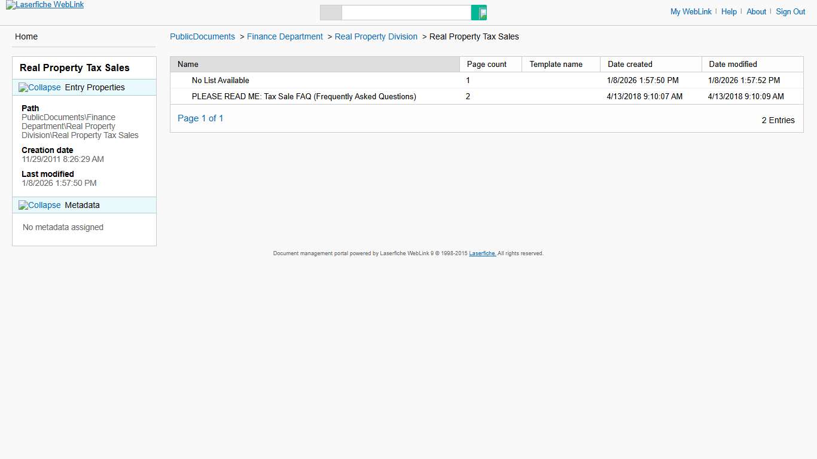The width and height of the screenshot is (817, 459).
Task: Sign Out of WebLink
Action: point(790,11)
